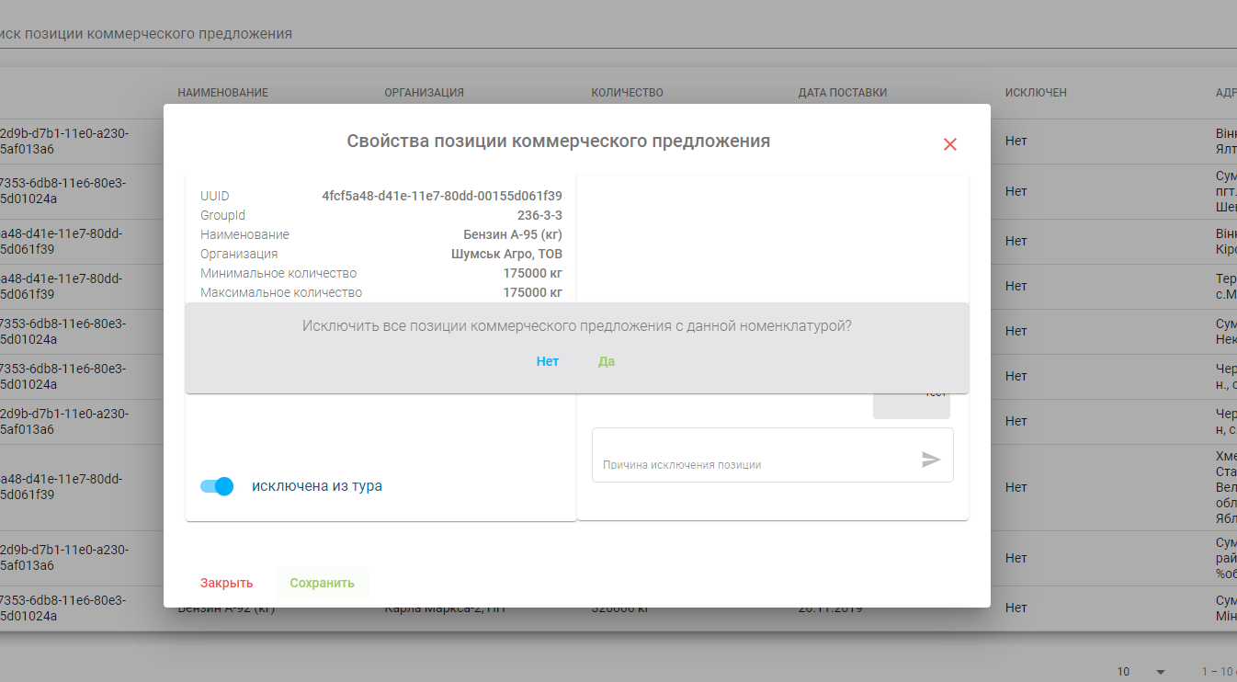
Task: Focus the commercial offer position search field
Action: [618, 34]
